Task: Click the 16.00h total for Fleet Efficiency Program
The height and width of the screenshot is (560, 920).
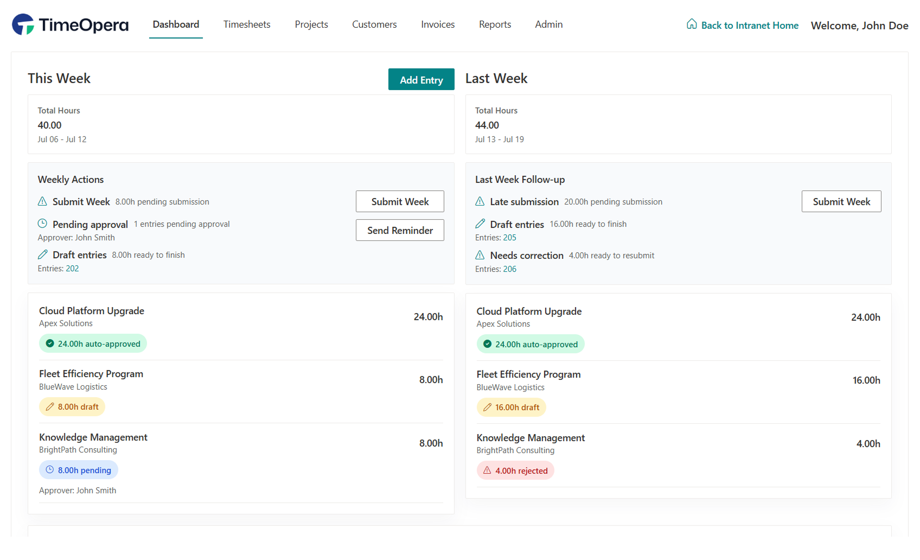Action: [x=866, y=380]
